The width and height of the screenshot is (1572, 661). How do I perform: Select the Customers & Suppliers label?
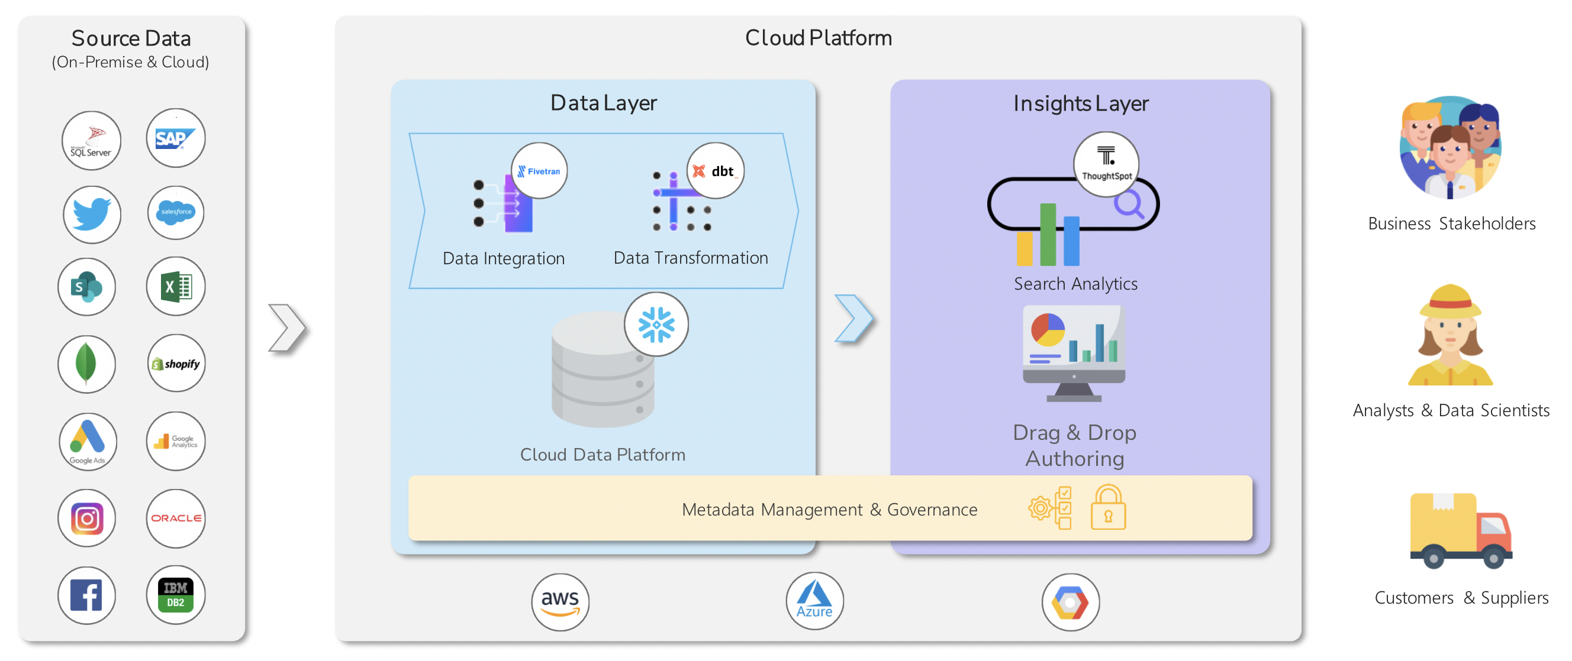[1461, 598]
